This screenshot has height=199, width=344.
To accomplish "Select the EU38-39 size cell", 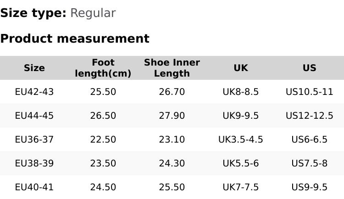I will [34, 163].
